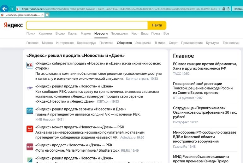243x163 pixels.
Task: Open a new blank browser tab
Action: pos(47,15)
